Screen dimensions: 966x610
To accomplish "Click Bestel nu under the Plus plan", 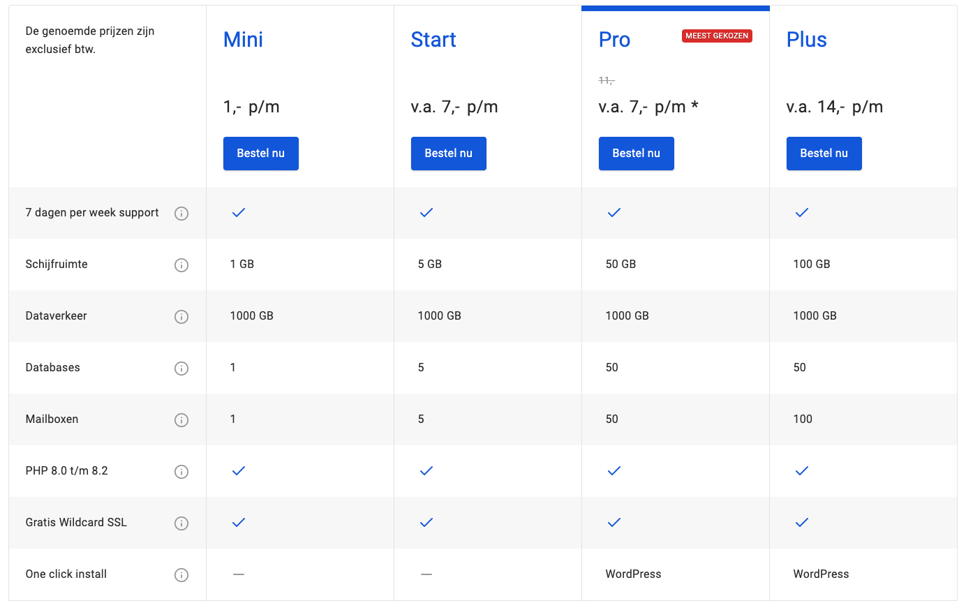I will [824, 154].
